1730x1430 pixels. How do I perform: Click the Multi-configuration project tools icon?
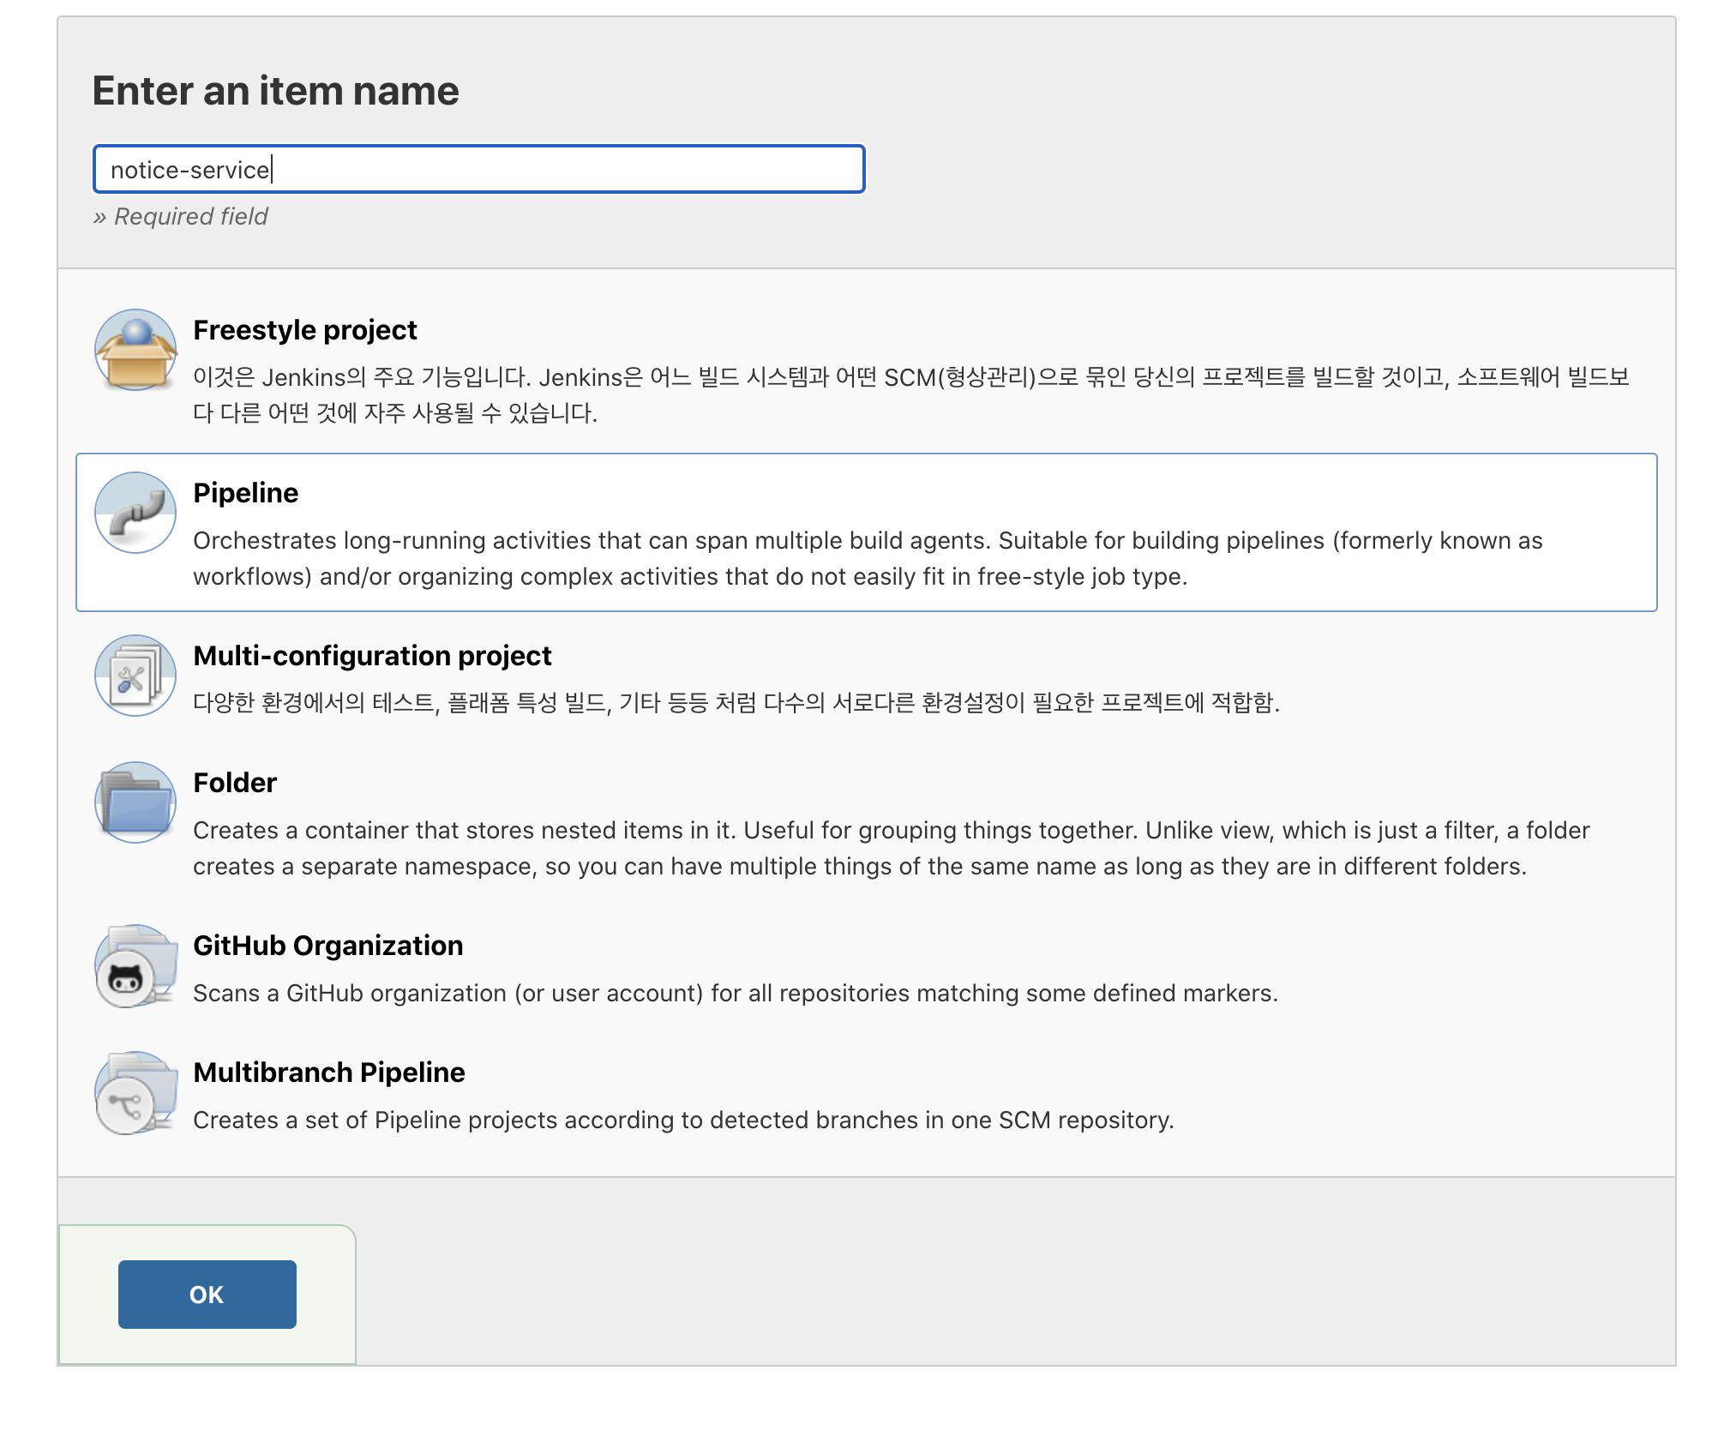coord(135,676)
